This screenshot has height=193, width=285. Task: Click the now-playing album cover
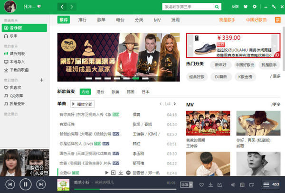click(x=63, y=184)
